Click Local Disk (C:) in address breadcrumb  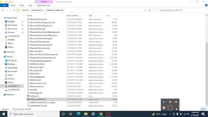(x=37, y=10)
